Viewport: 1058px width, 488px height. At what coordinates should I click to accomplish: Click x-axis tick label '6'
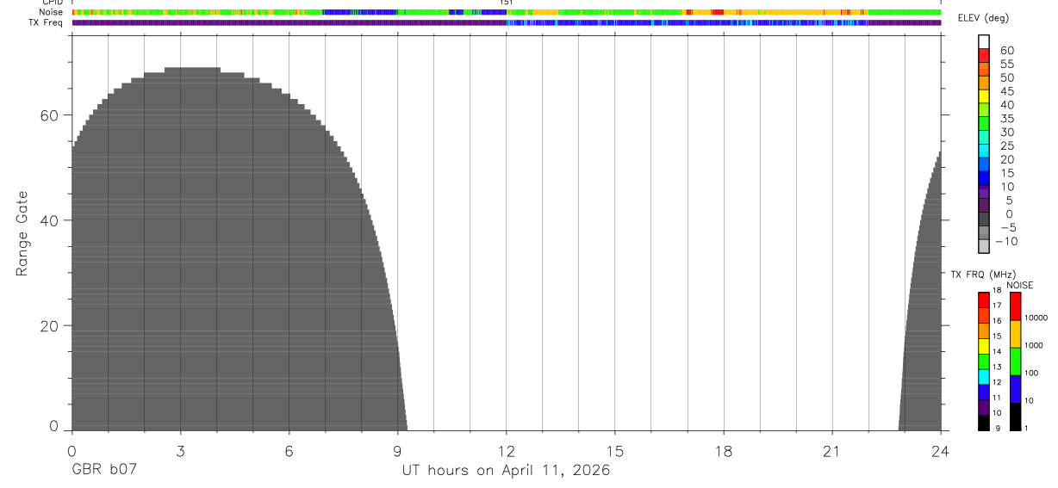(x=289, y=451)
